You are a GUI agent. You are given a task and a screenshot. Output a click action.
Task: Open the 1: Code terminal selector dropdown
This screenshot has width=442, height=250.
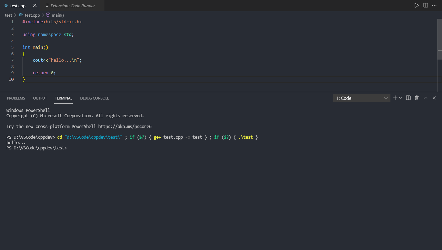pos(361,98)
